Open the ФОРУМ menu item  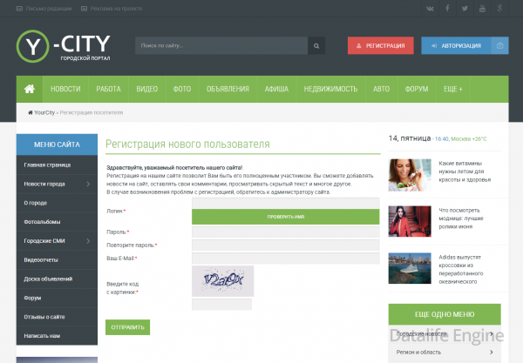(x=417, y=89)
